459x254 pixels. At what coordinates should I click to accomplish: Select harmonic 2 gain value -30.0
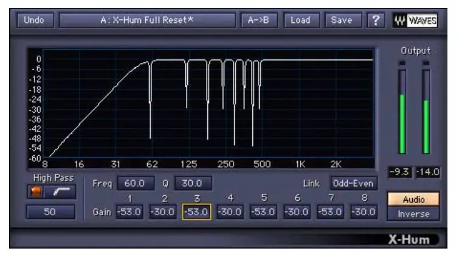click(x=163, y=212)
